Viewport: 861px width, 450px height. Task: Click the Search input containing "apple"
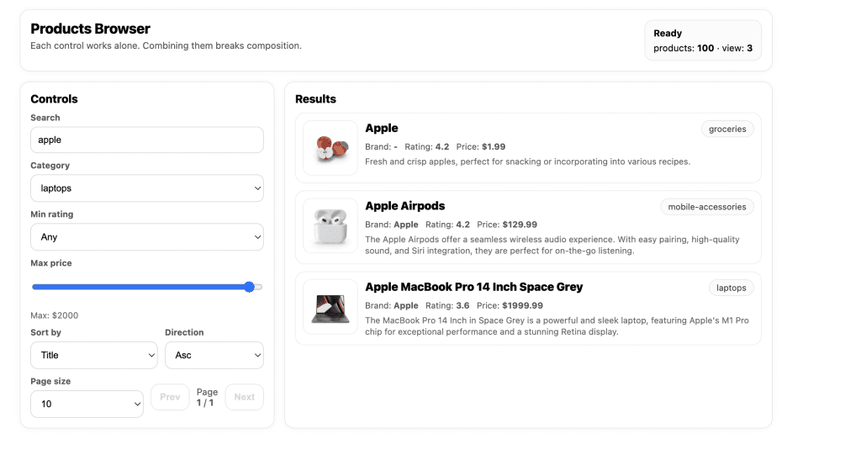click(x=146, y=140)
